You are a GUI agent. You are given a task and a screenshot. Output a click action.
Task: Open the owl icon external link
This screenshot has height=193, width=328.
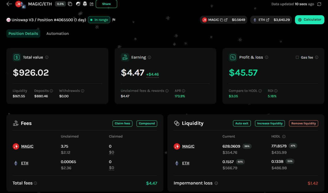[85, 4]
